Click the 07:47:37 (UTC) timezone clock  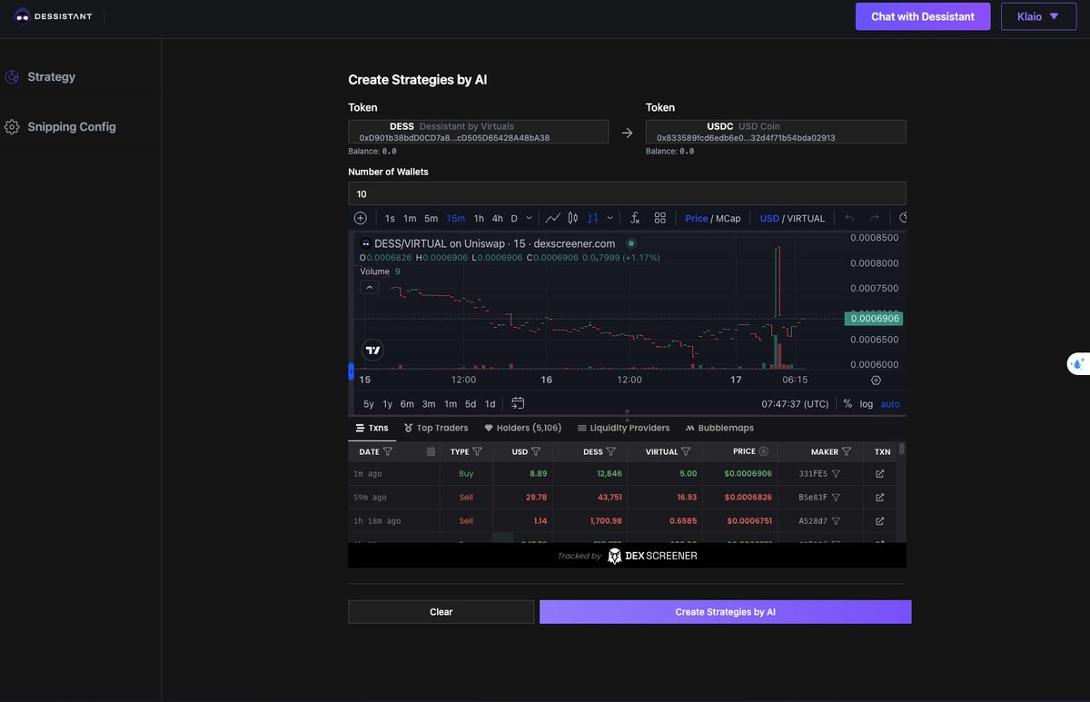point(795,404)
